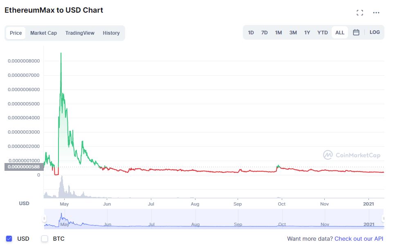Viewport: 393px width, 246px height.
Task: Click the USD axis unit label
Action: [24, 204]
